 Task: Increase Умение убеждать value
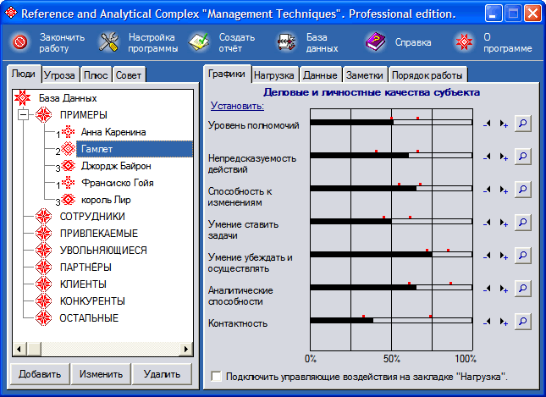click(504, 256)
